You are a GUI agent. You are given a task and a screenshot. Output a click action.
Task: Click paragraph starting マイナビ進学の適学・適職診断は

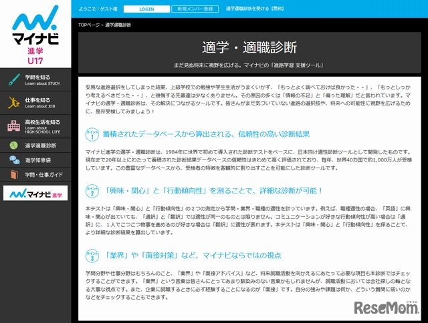pyautogui.click(x=249, y=160)
